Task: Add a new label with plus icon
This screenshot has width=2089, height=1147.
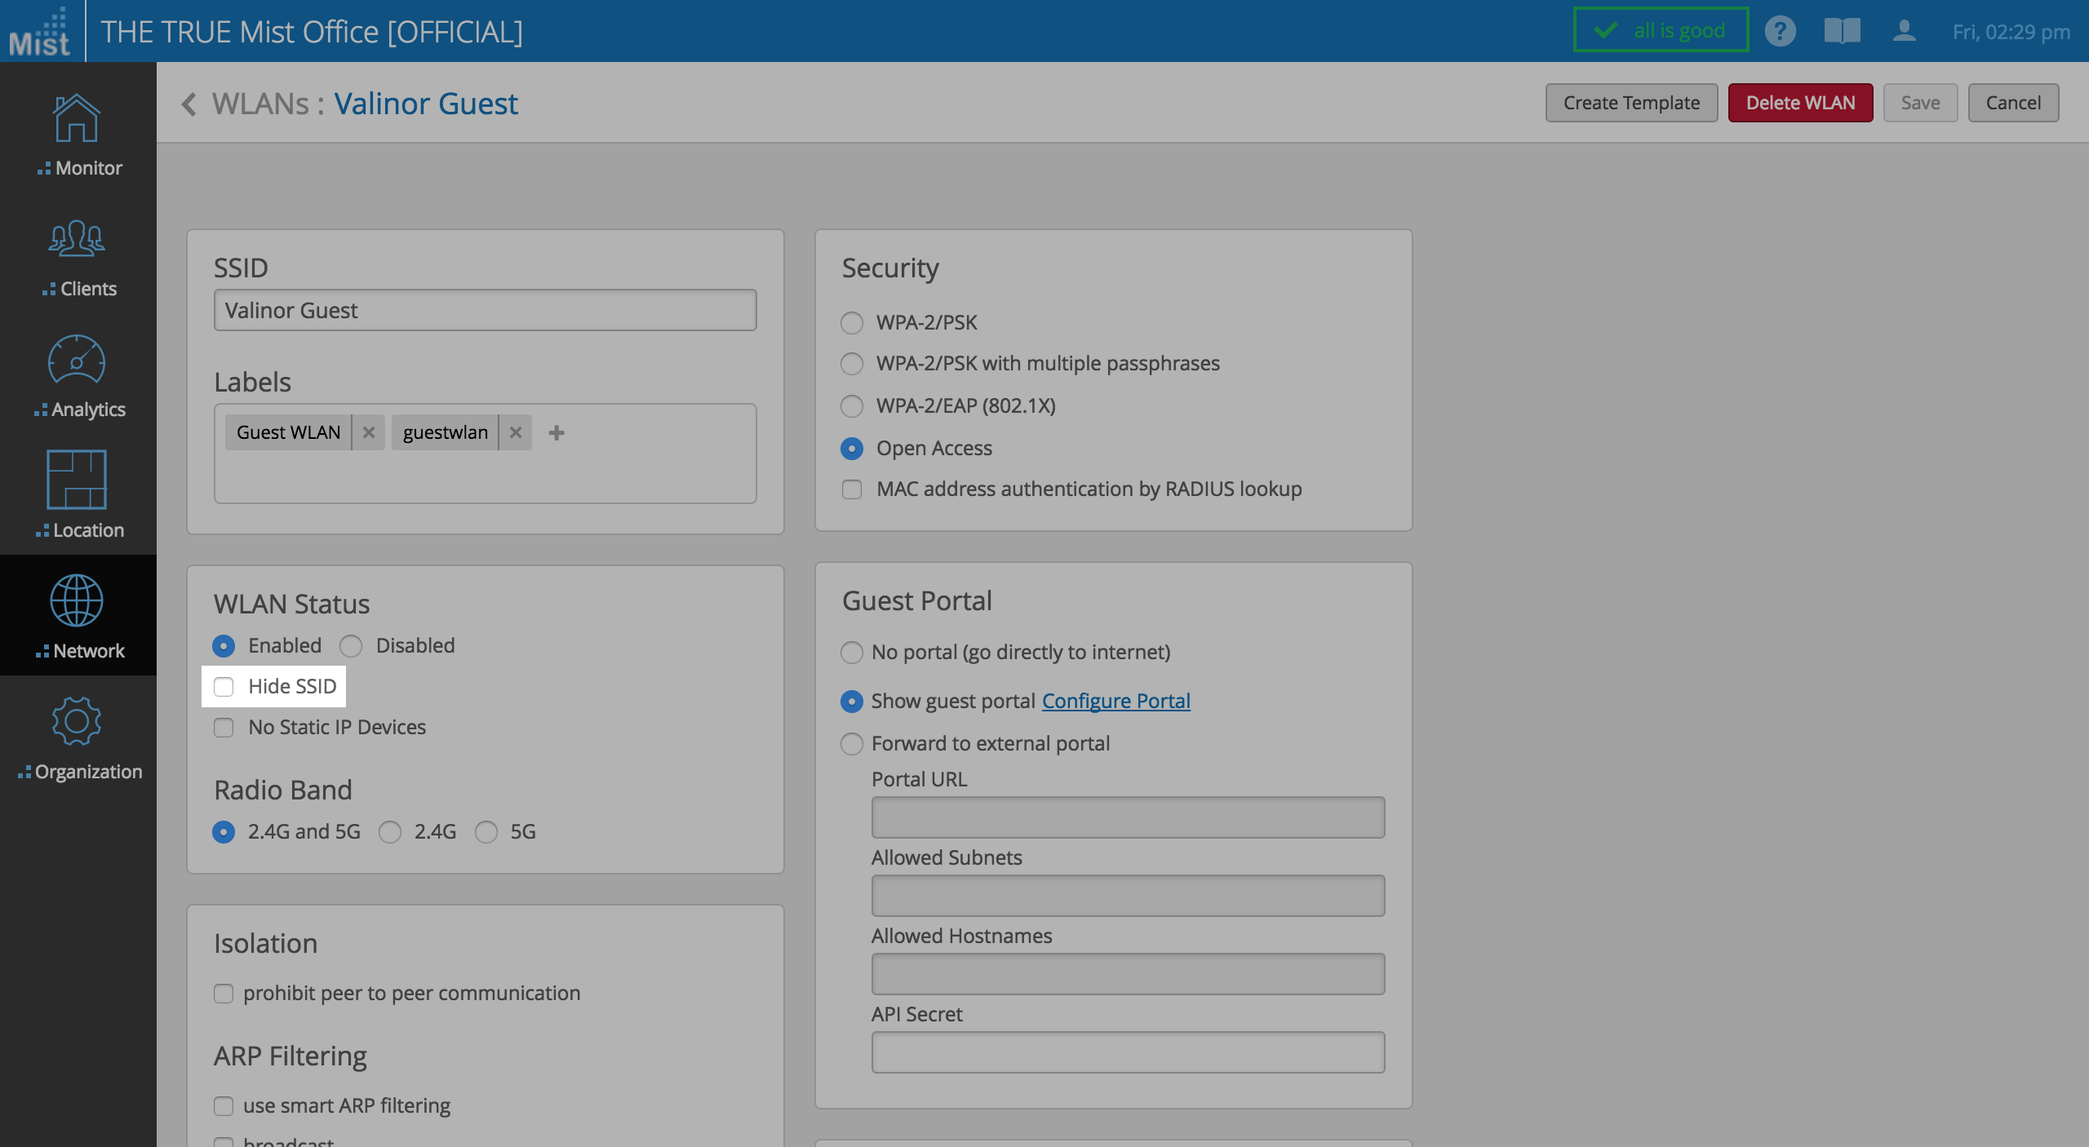Action: click(557, 432)
